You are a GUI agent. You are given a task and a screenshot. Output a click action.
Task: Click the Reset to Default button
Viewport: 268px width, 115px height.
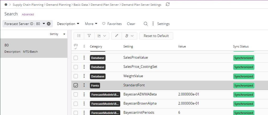coord(156,36)
